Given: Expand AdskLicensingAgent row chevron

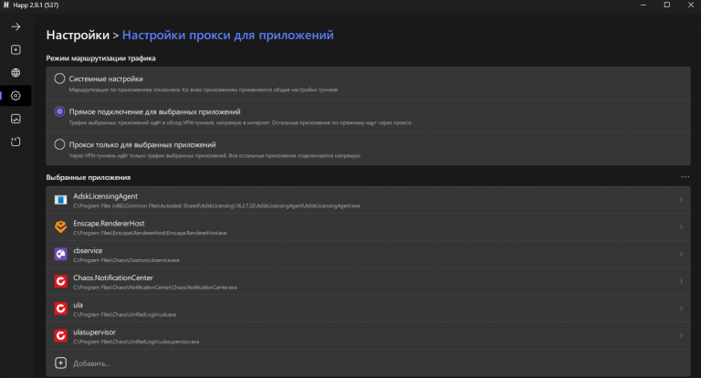Looking at the screenshot, I should 681,200.
